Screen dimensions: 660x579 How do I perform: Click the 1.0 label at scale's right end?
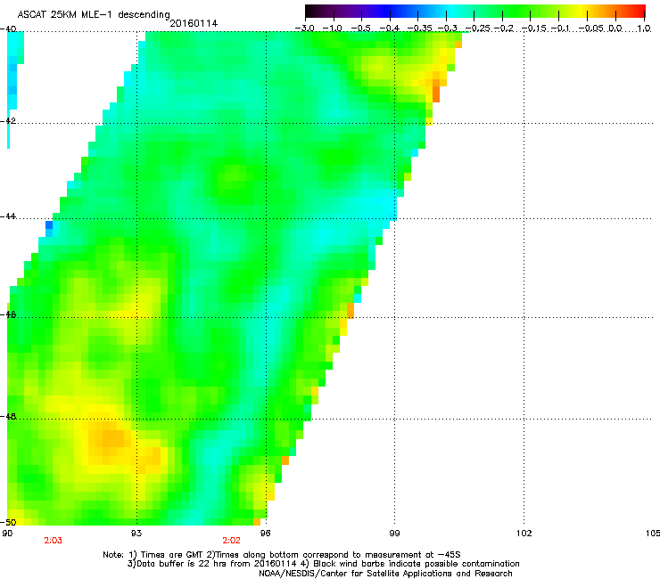(x=644, y=29)
